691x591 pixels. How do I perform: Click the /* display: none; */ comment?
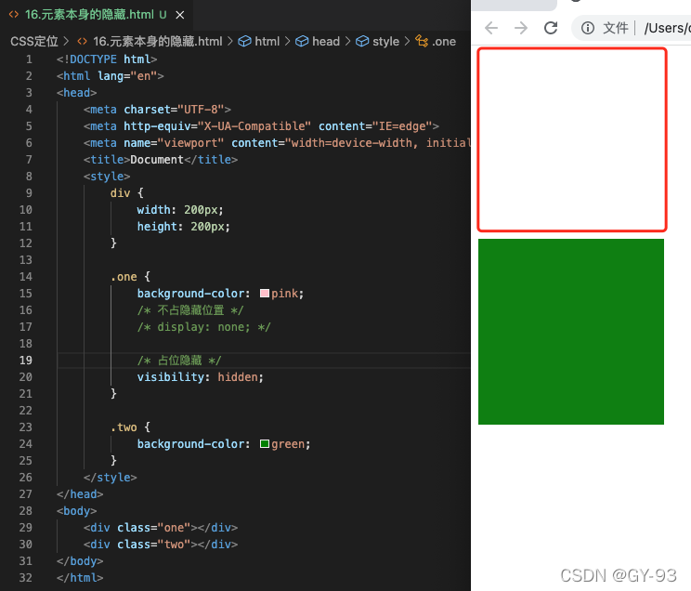(x=203, y=327)
